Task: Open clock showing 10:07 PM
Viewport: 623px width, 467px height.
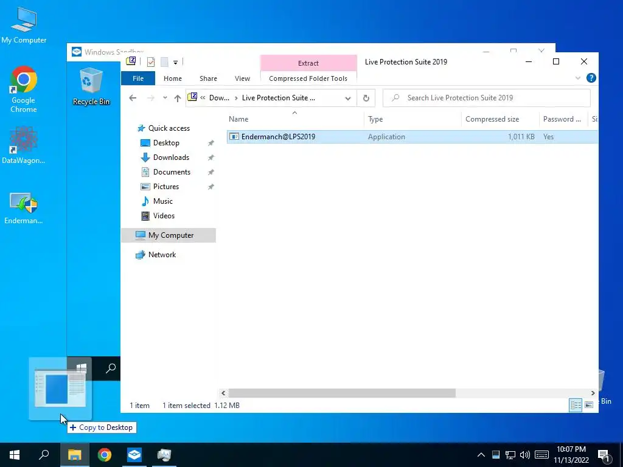Action: (571, 455)
